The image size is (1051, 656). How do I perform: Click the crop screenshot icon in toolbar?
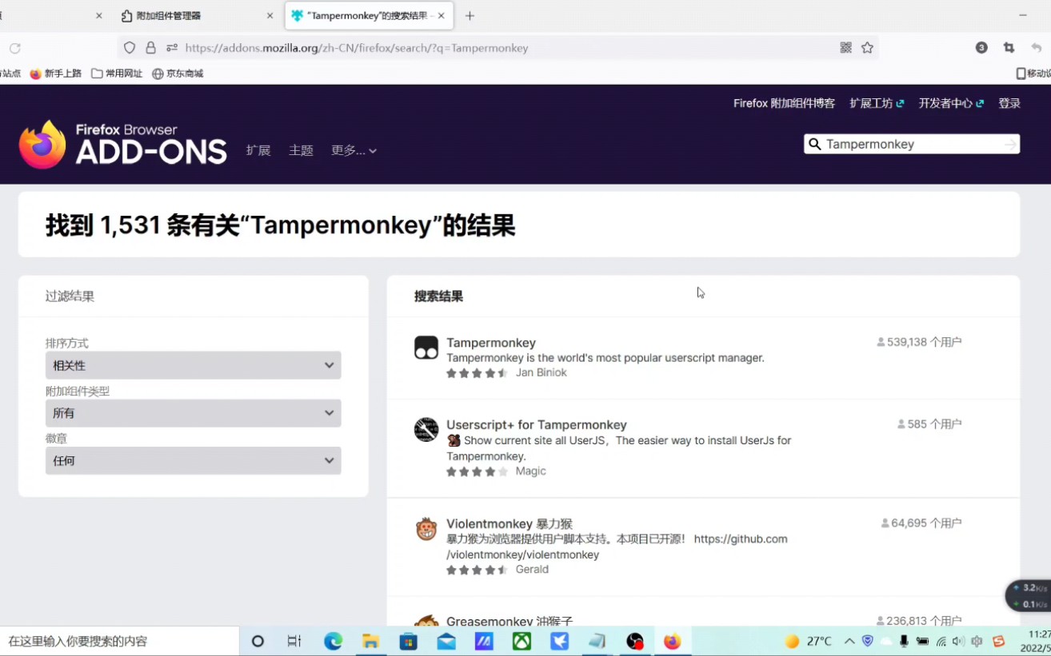coord(1009,48)
